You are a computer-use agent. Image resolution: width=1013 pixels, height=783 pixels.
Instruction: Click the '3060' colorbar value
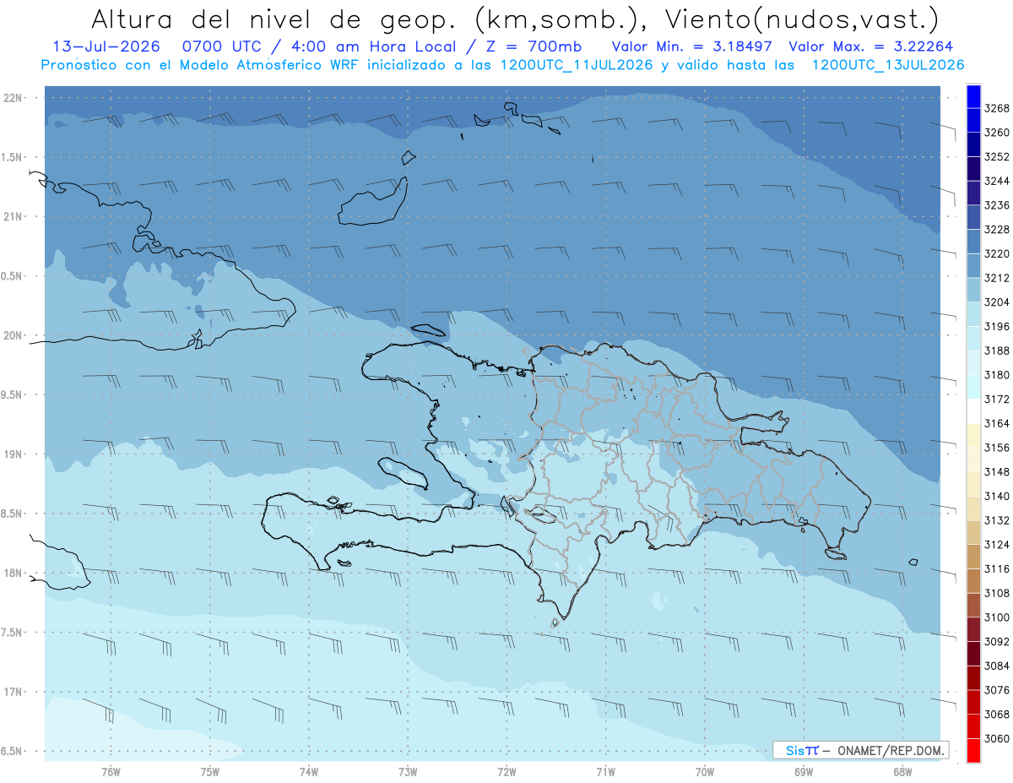(x=997, y=738)
